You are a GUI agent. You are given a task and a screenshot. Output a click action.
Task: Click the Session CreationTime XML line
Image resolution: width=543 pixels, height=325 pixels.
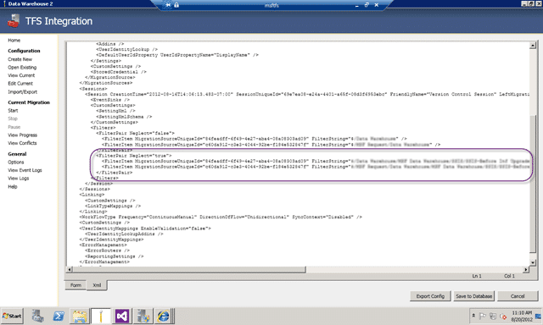point(307,94)
